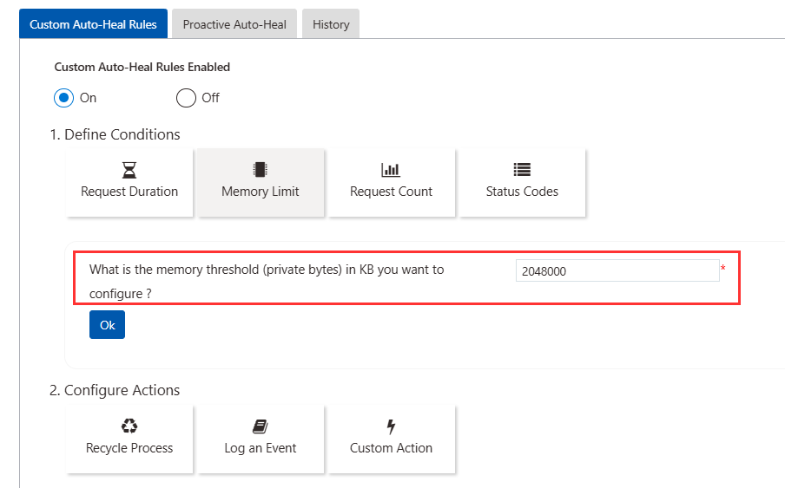This screenshot has width=785, height=488.
Task: Click the blue Ok button
Action: (x=107, y=325)
